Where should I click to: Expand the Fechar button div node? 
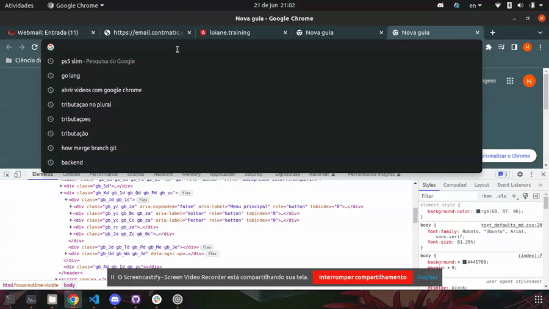click(x=71, y=220)
